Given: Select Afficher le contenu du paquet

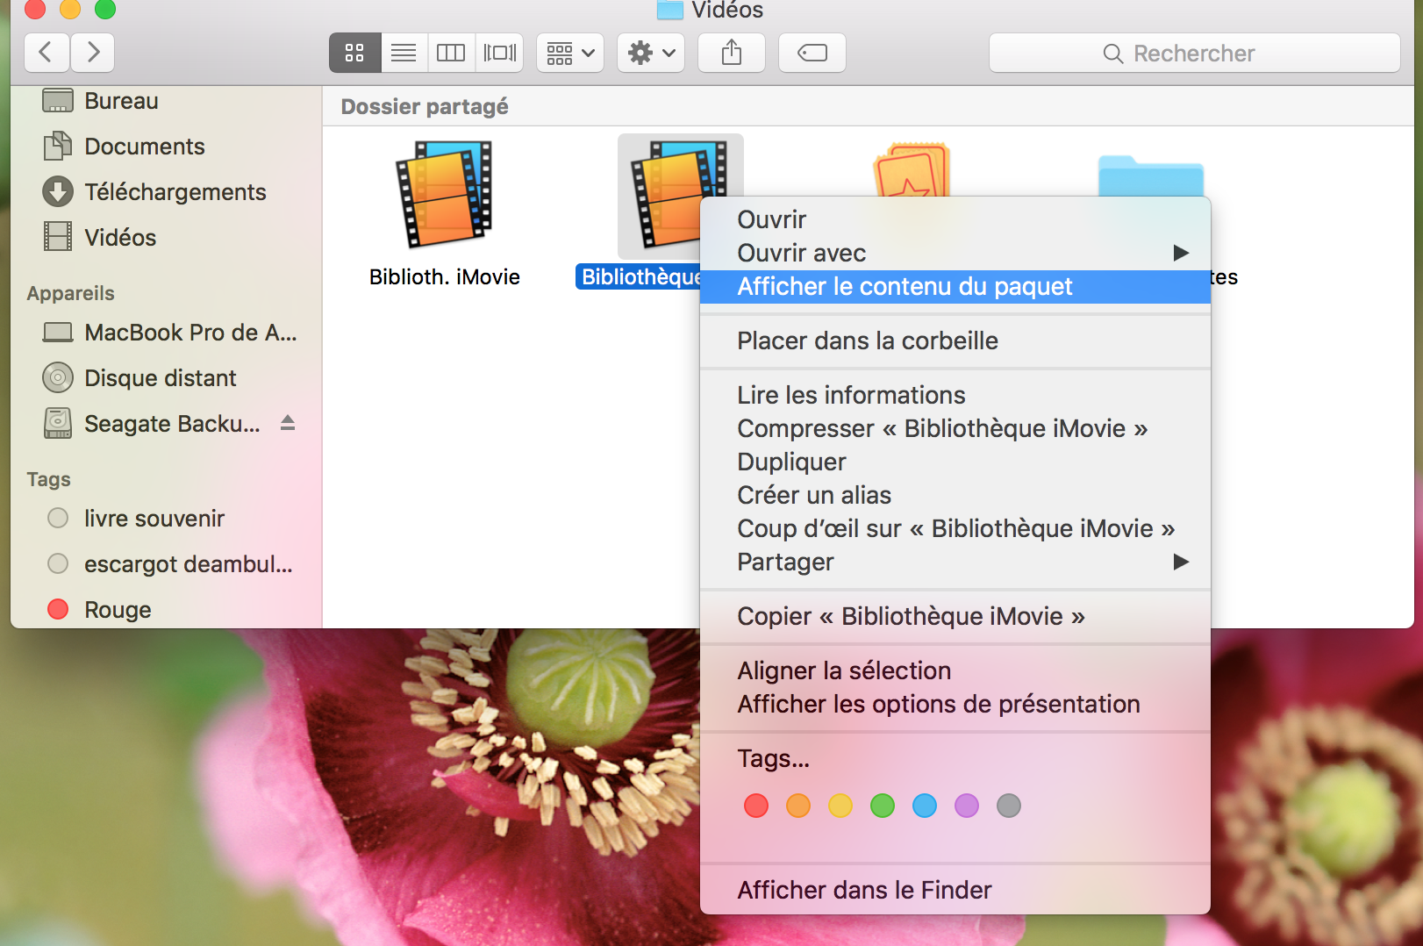Looking at the screenshot, I should 905,287.
